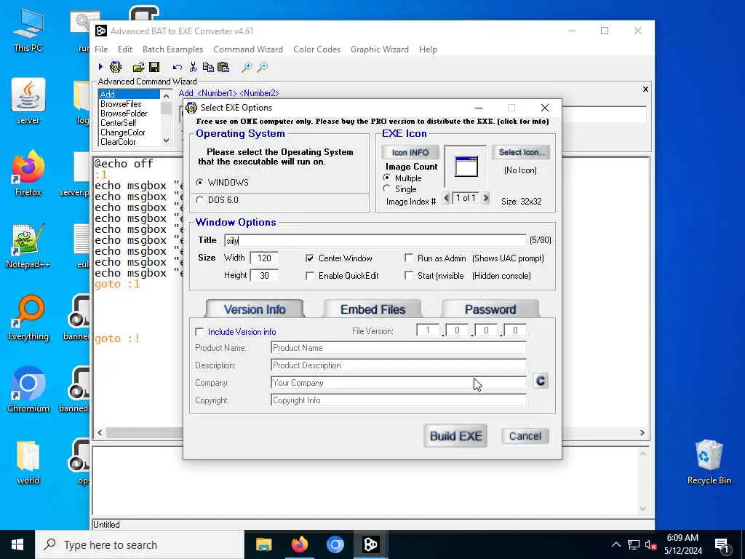Click in the Title input field
The image size is (745, 559).
click(375, 240)
